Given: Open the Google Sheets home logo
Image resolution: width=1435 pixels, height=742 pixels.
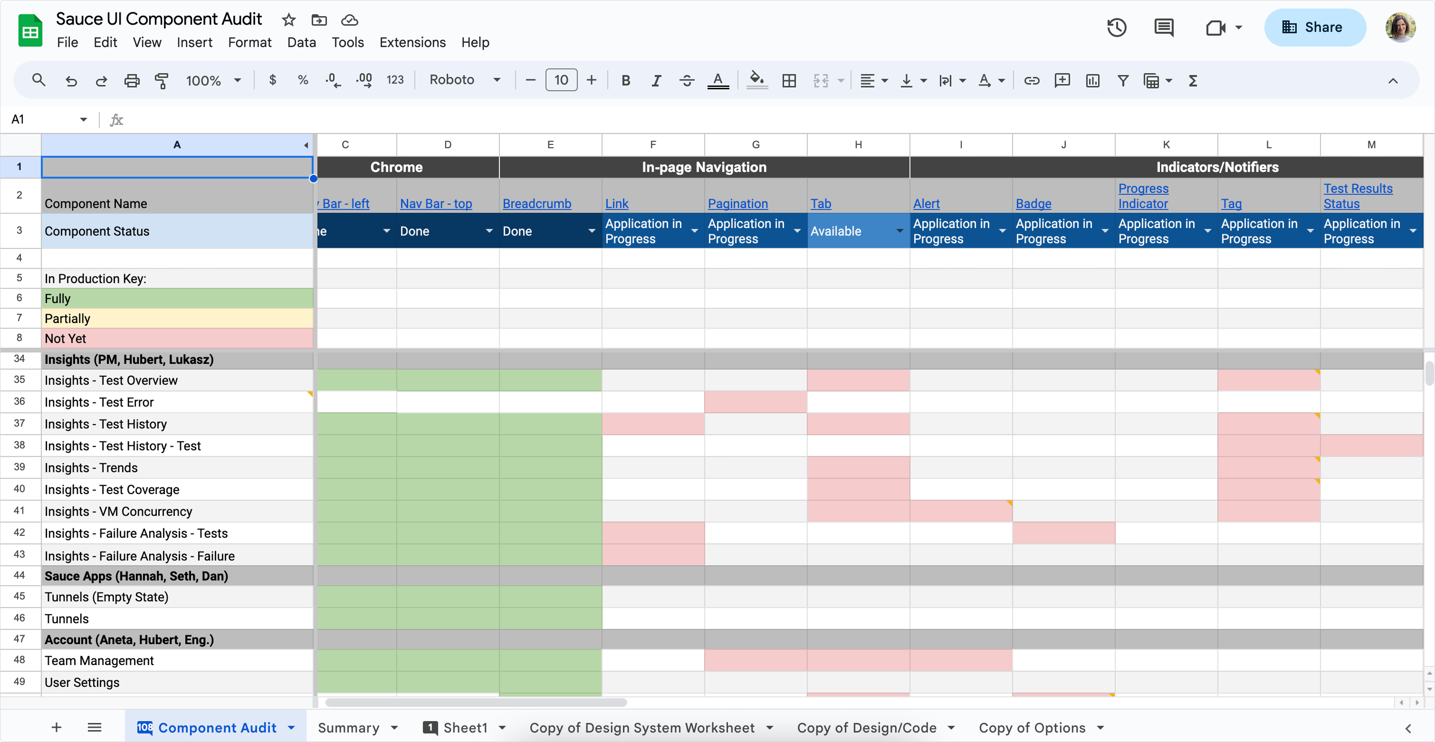Looking at the screenshot, I should coord(30,30).
